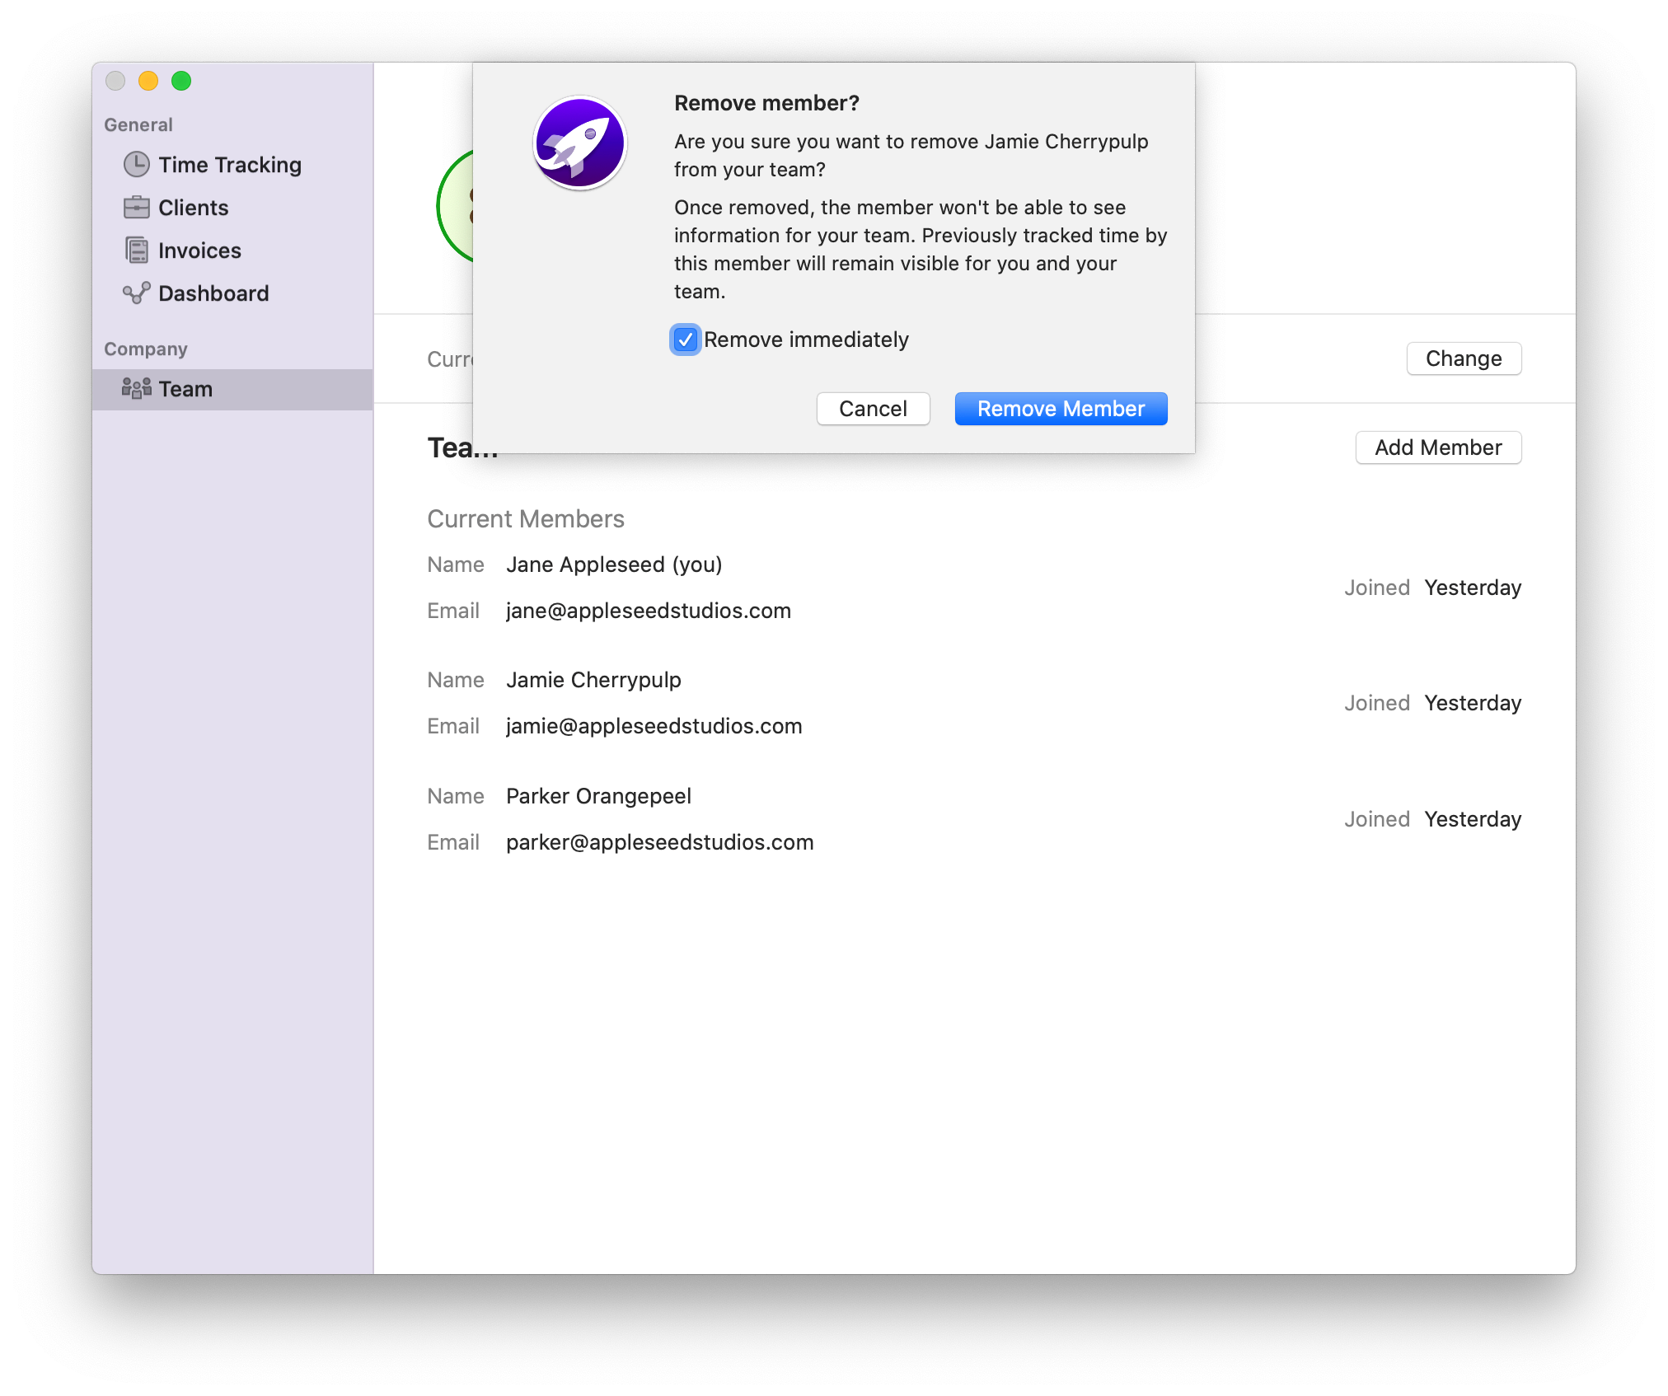Click Add Member button

pyautogui.click(x=1436, y=446)
